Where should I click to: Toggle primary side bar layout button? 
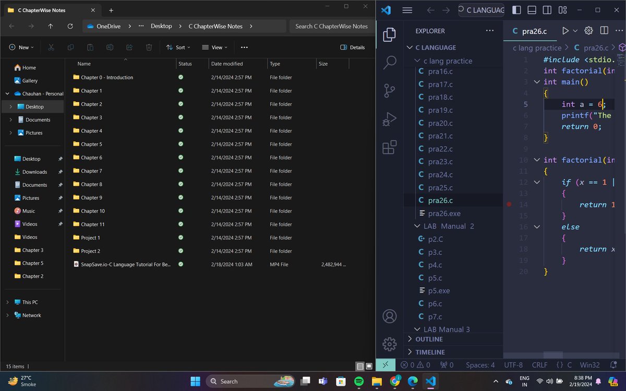click(x=516, y=10)
